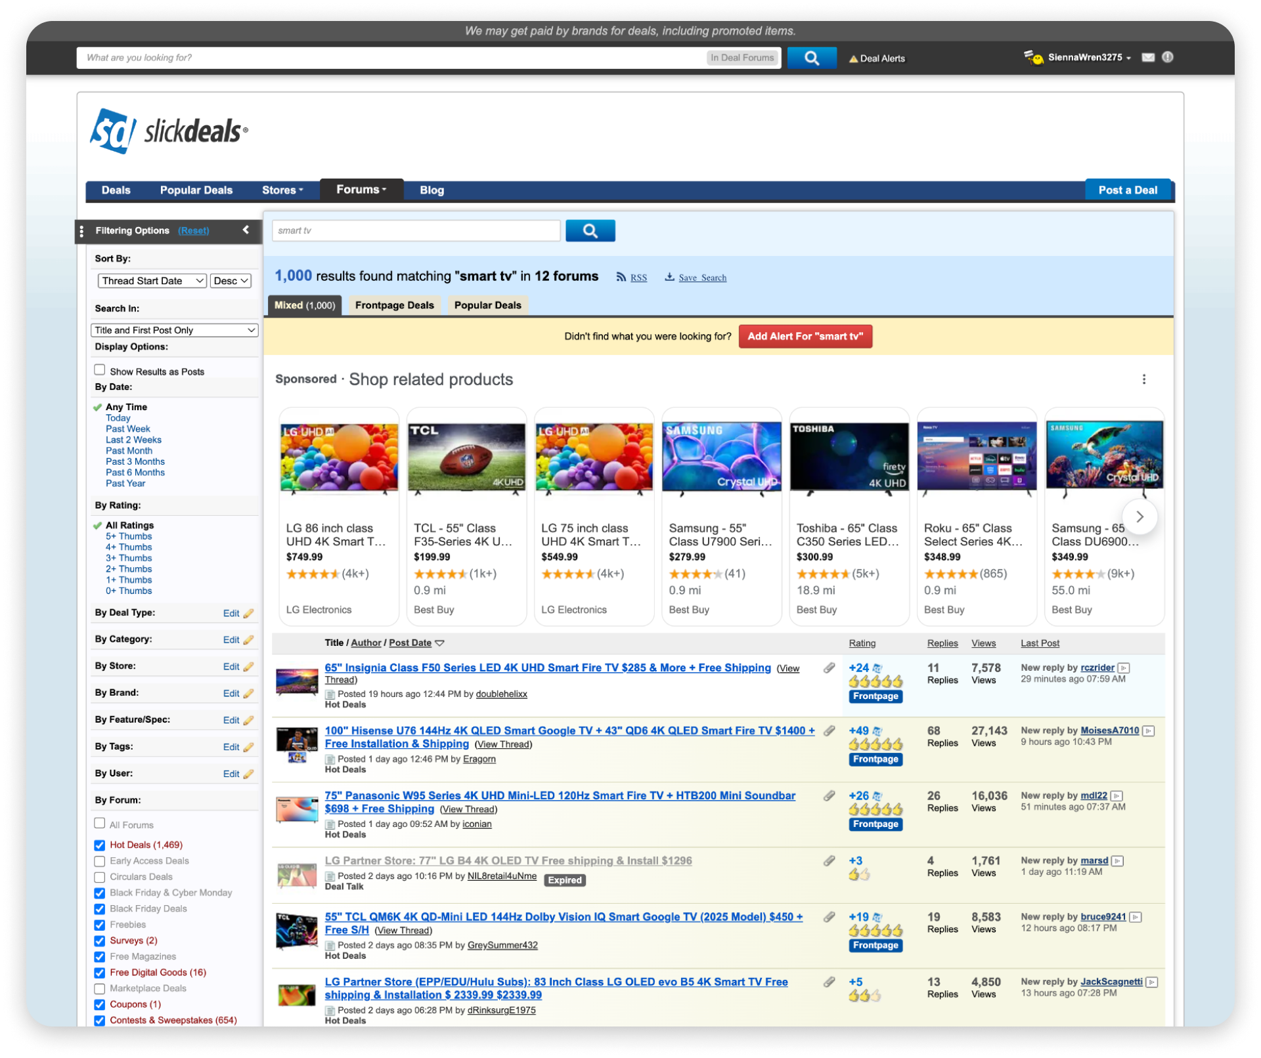Image resolution: width=1261 pixels, height=1058 pixels.
Task: Click user avatar icon beside SiennaWren3275
Action: pos(1034,57)
